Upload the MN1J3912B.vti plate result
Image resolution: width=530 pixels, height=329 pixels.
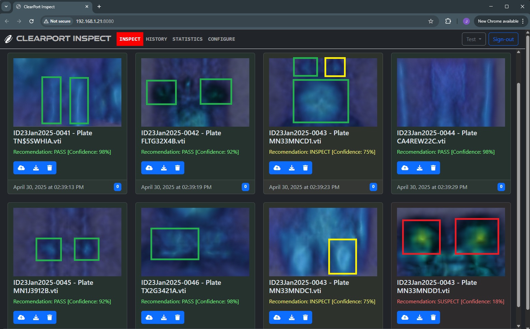21,317
